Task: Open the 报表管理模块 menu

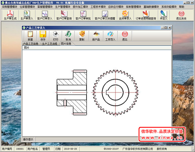Action: tap(134, 7)
